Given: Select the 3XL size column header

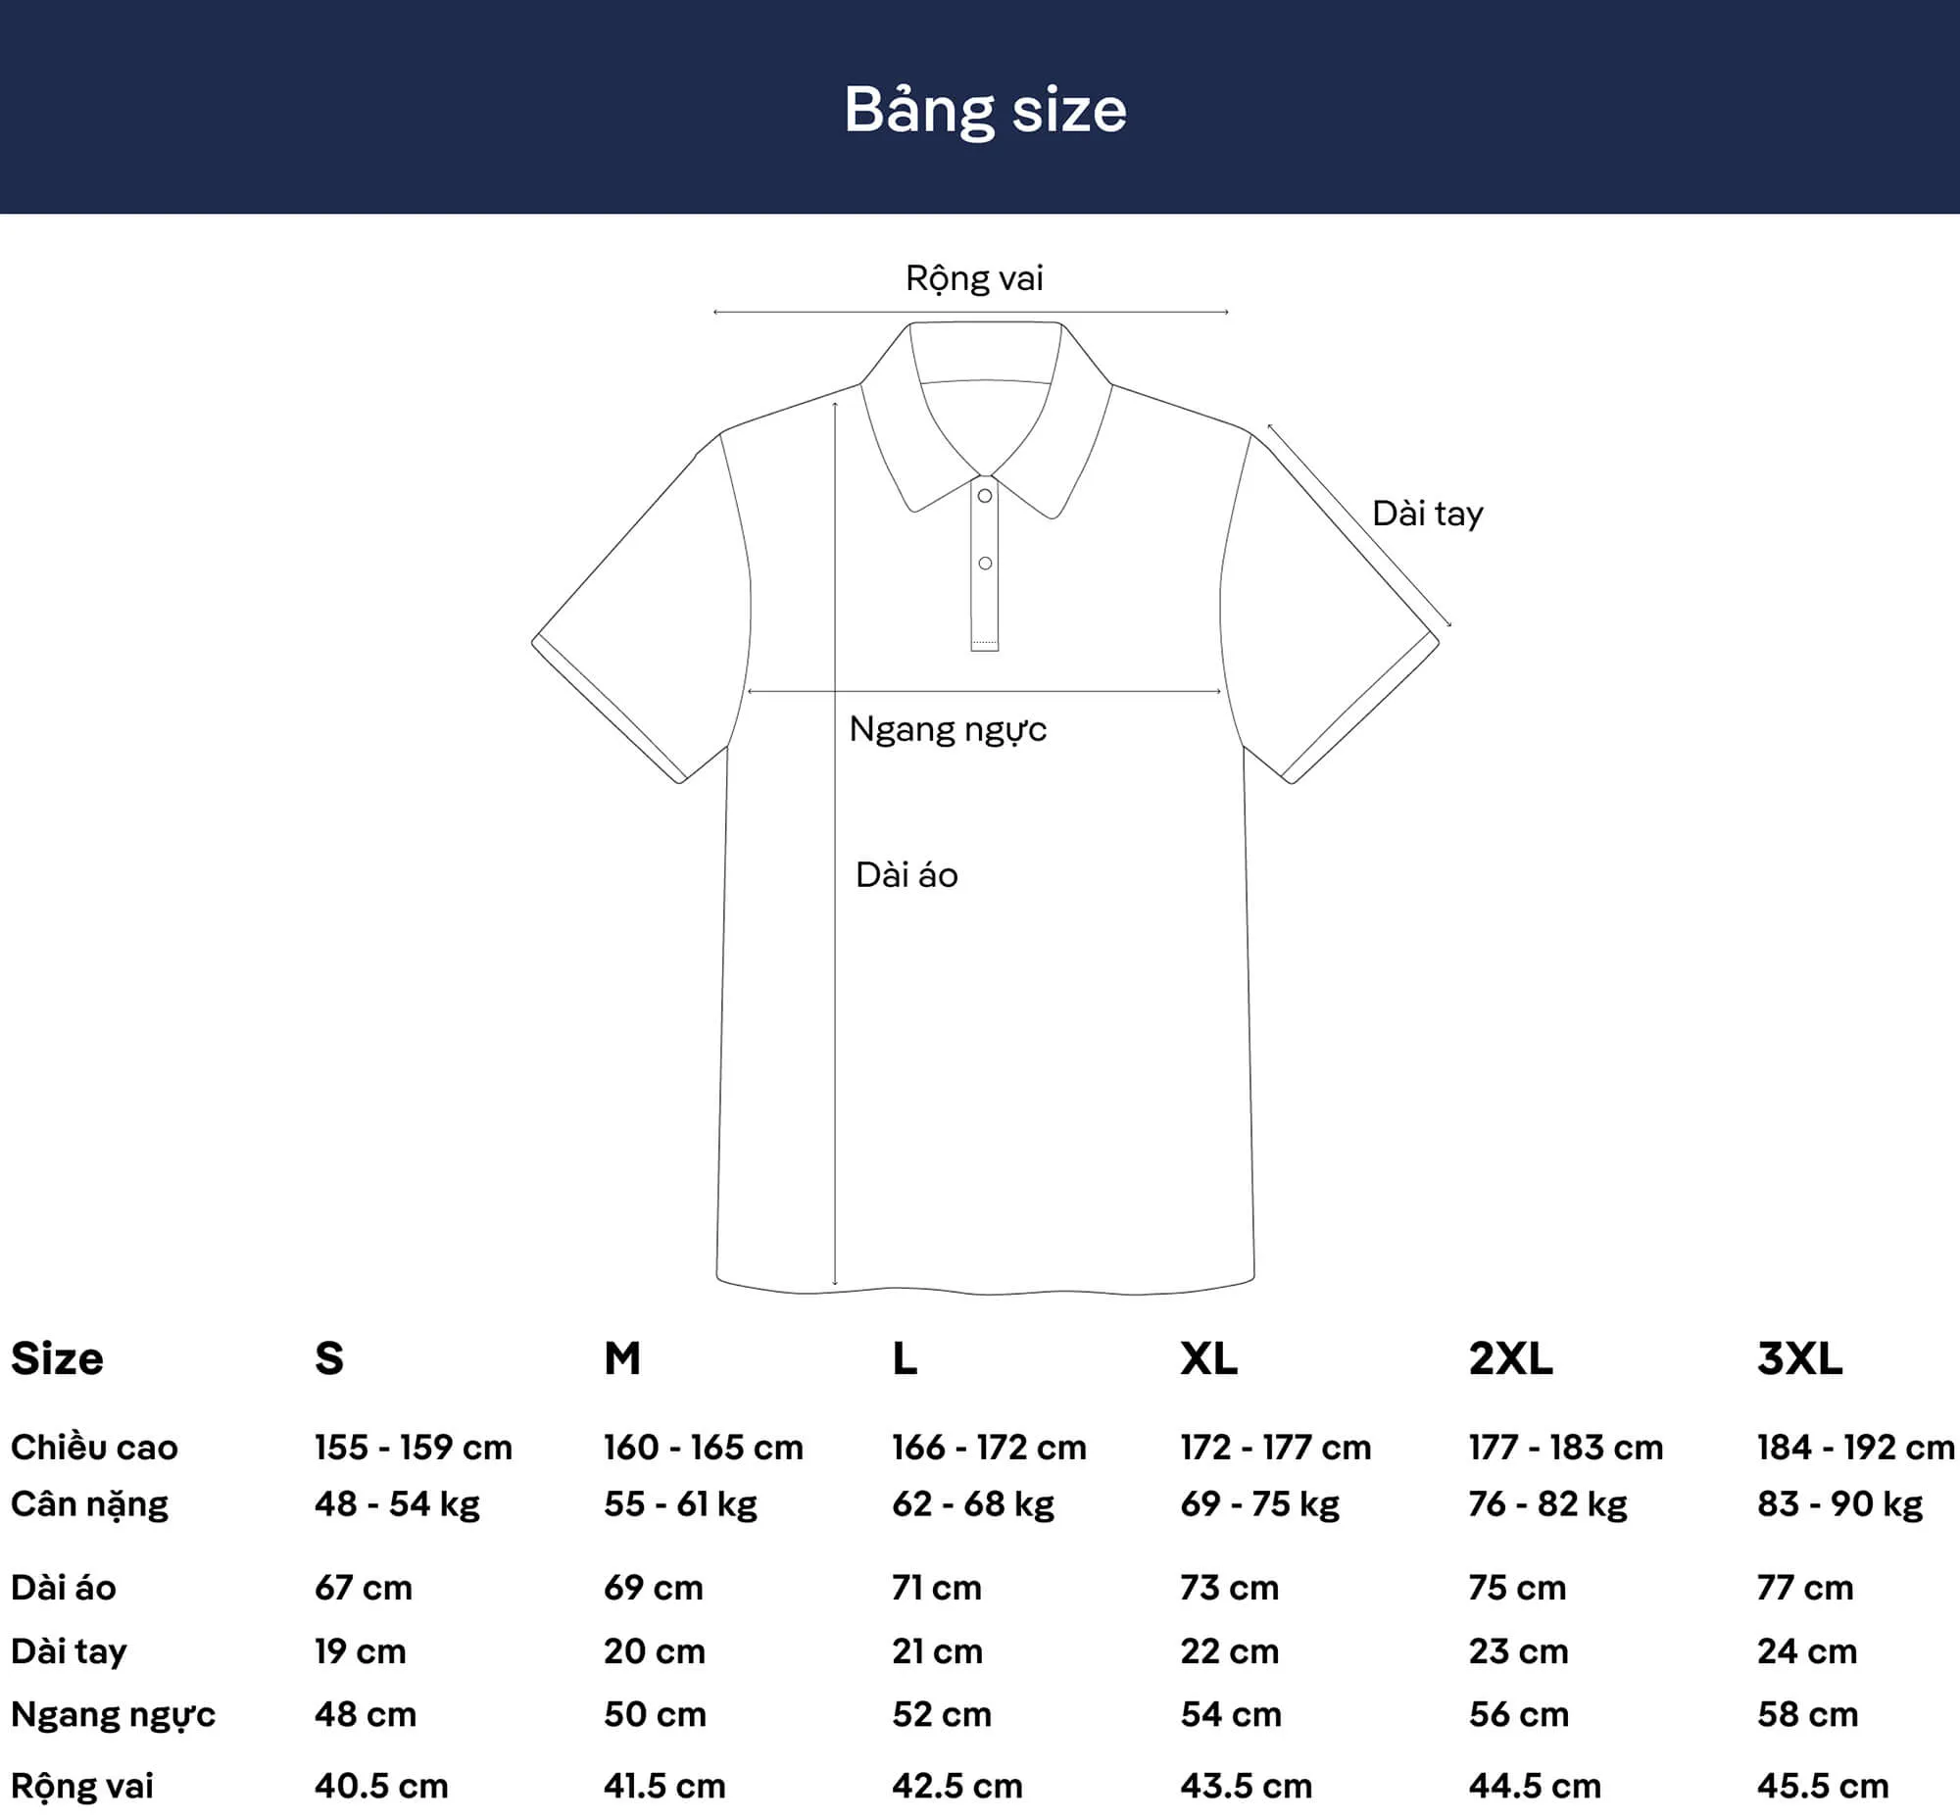Looking at the screenshot, I should pyautogui.click(x=1799, y=1359).
